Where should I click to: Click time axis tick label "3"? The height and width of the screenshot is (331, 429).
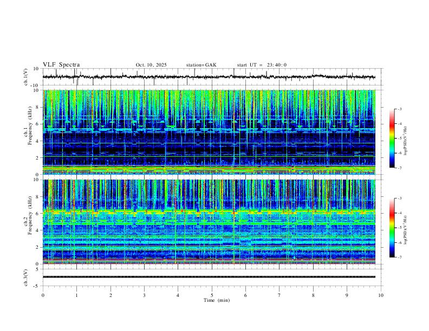144,295
